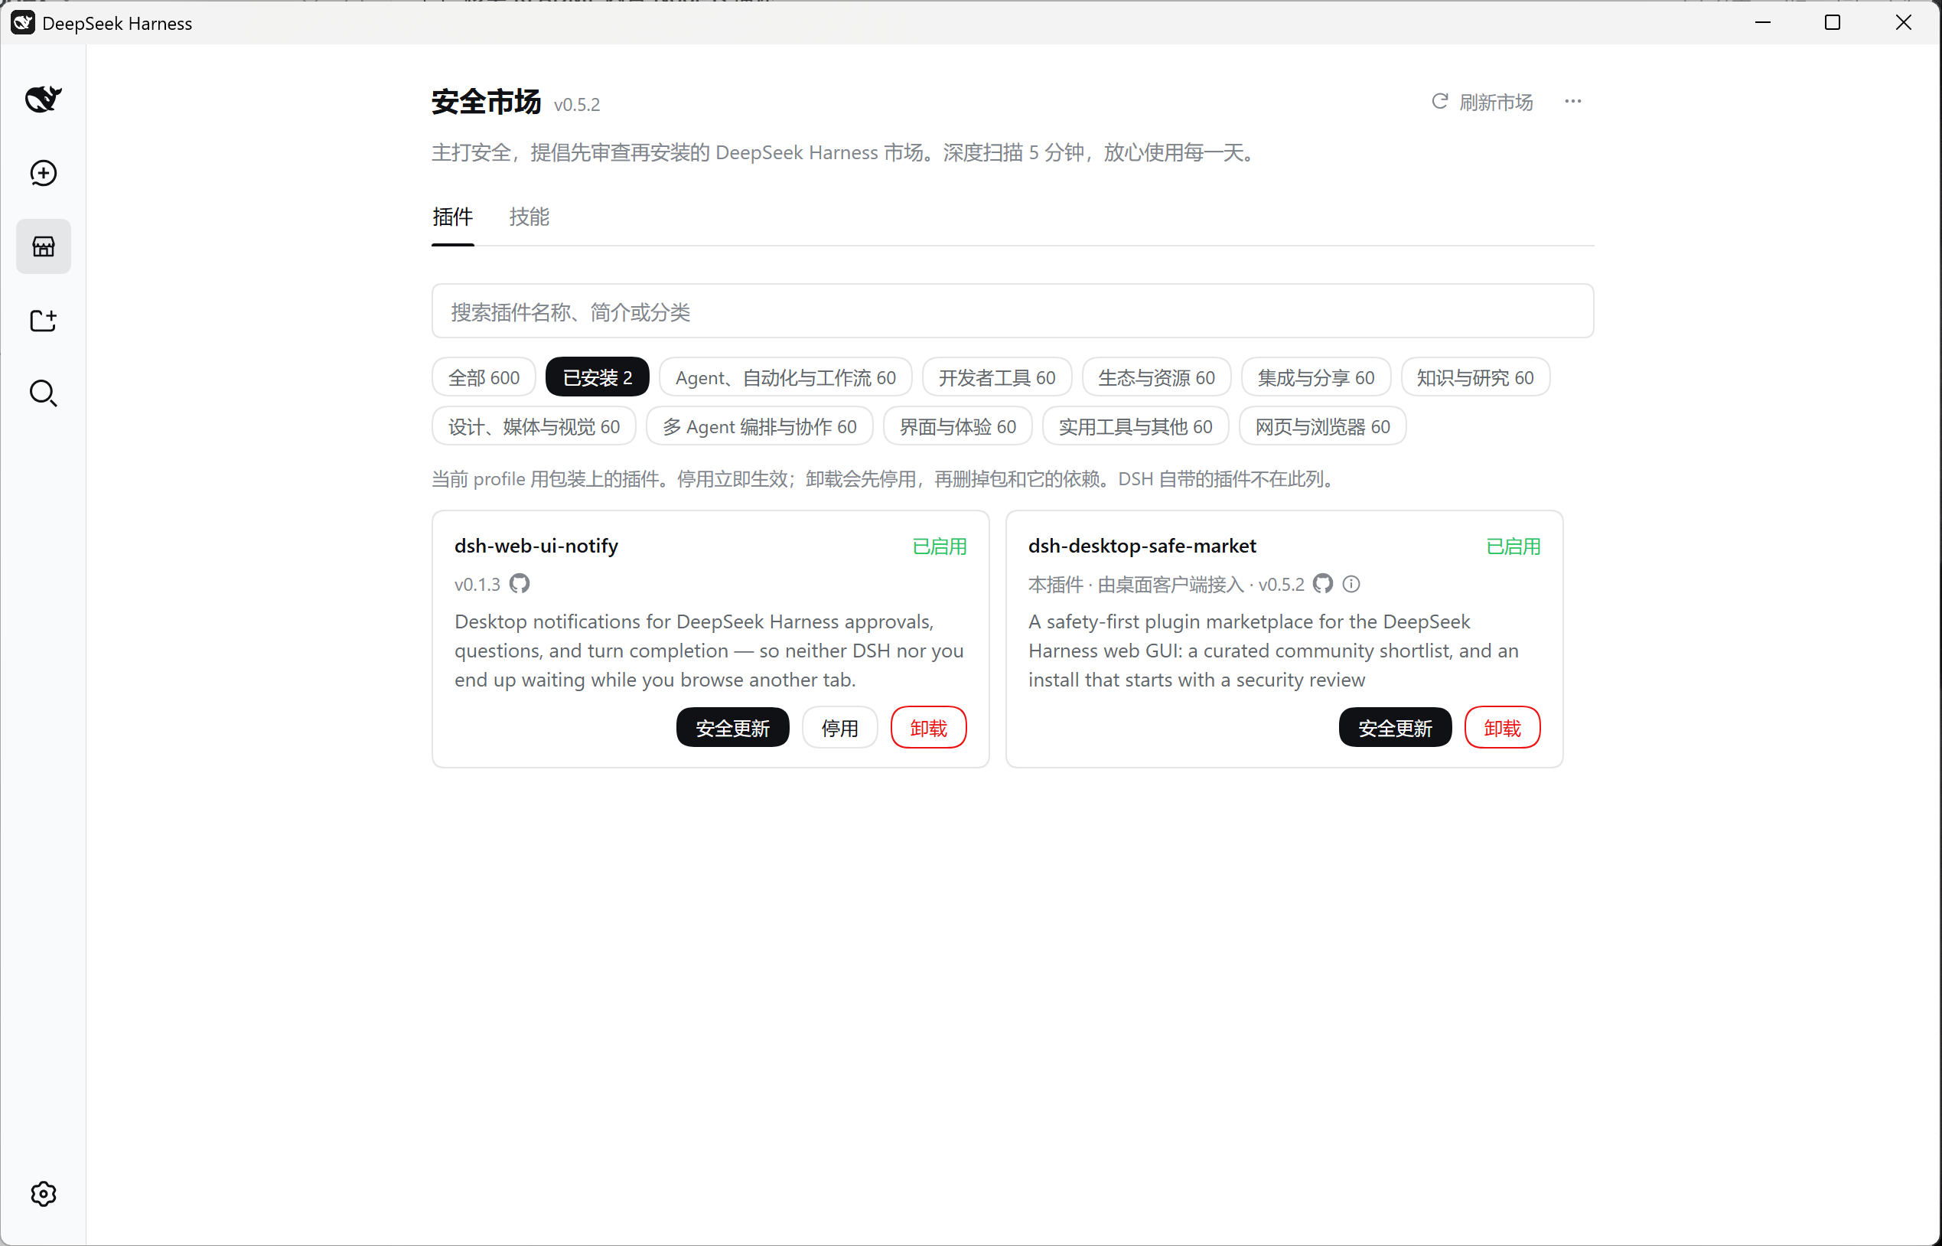
Task: Click 安全更新 on dsh-desktop-safe-market card
Action: coord(1395,727)
